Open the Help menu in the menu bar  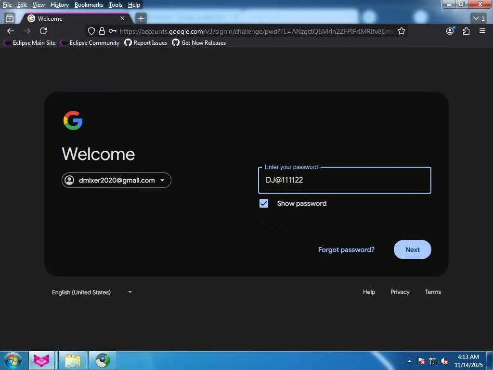pos(134,5)
